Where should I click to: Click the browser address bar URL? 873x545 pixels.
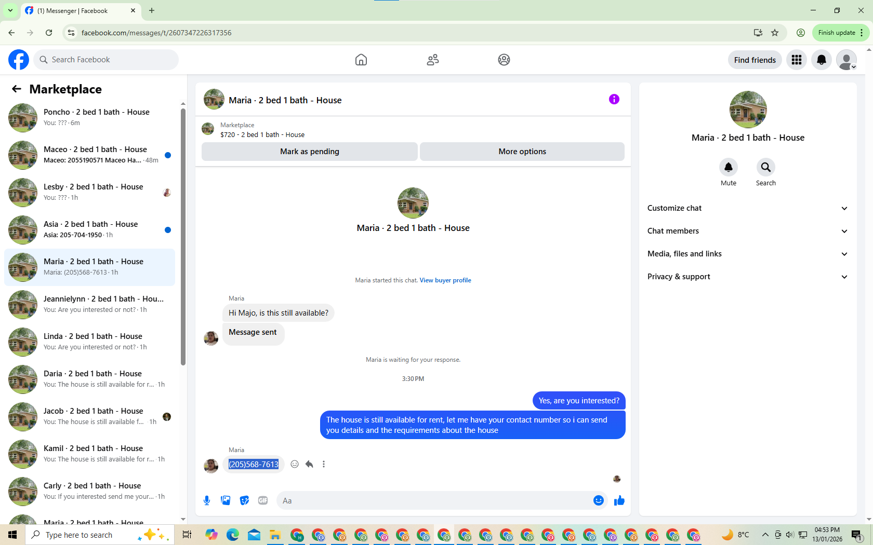point(156,33)
